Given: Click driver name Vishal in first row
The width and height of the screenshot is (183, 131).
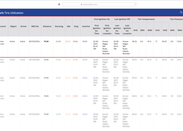Looking at the screenshot, I should tap(23, 41).
